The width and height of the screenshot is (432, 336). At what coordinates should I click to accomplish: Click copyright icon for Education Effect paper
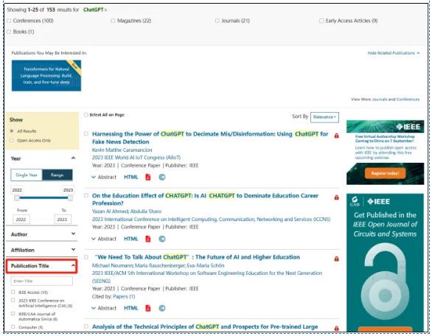pyautogui.click(x=162, y=239)
